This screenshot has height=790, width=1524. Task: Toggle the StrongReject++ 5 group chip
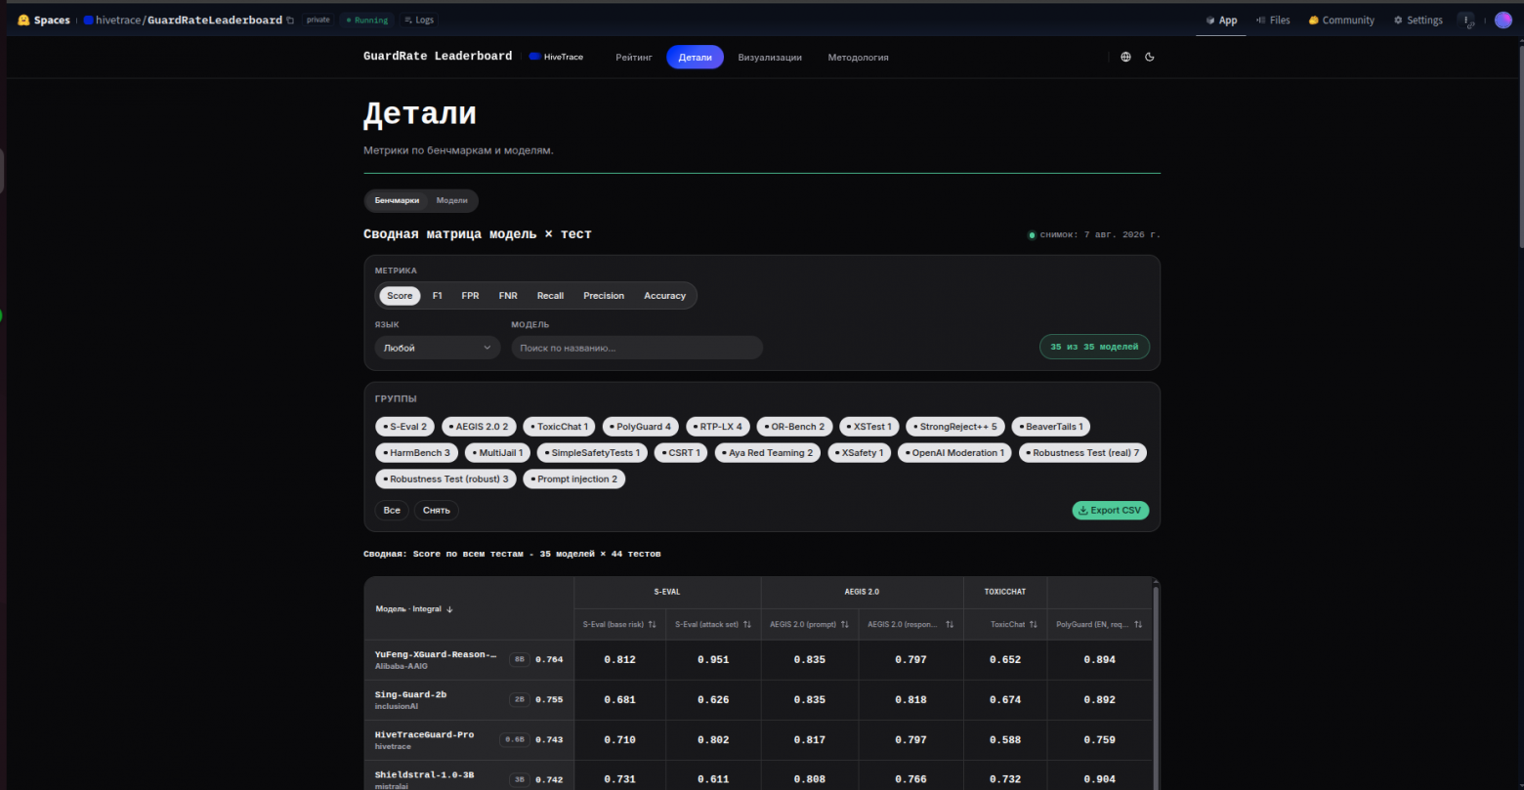pos(955,427)
